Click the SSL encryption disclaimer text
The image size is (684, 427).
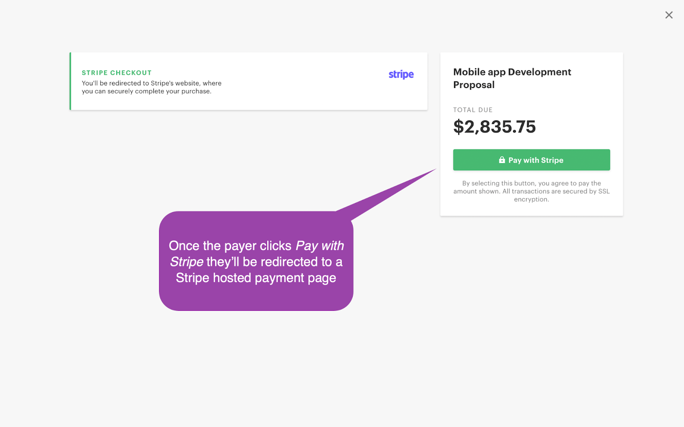[531, 191]
